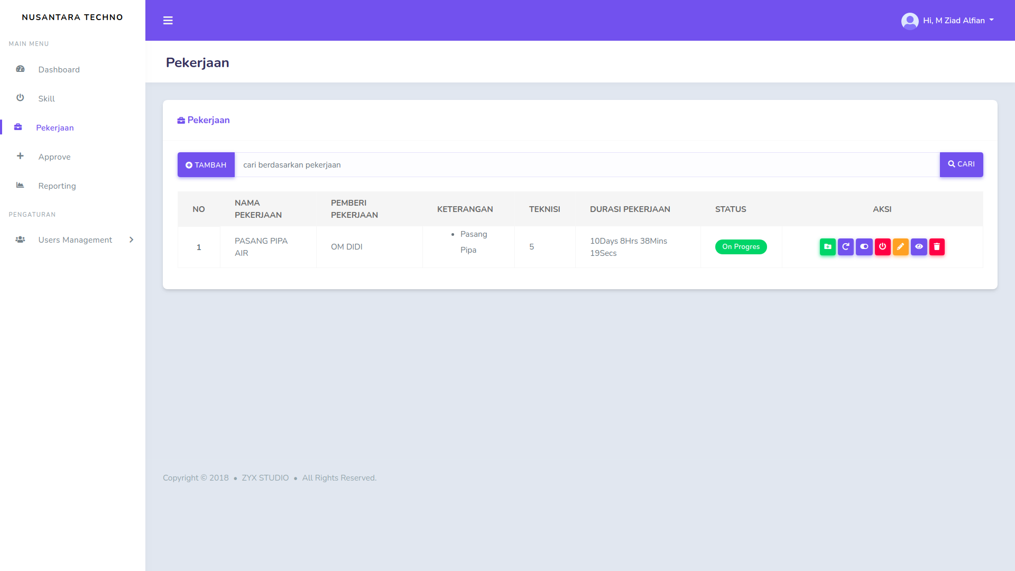The width and height of the screenshot is (1015, 571).
Task: Open the Skill menu item
Action: click(72, 98)
